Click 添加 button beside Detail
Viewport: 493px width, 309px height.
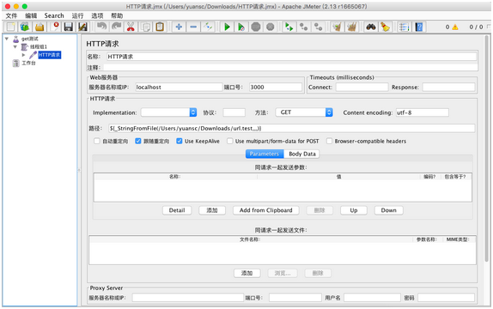point(212,210)
